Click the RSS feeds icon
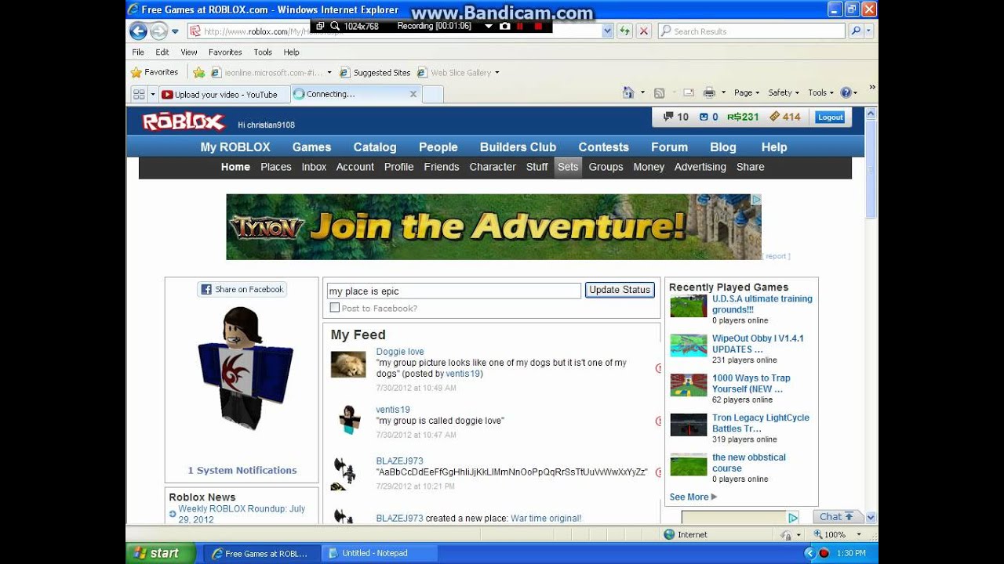 pyautogui.click(x=660, y=92)
